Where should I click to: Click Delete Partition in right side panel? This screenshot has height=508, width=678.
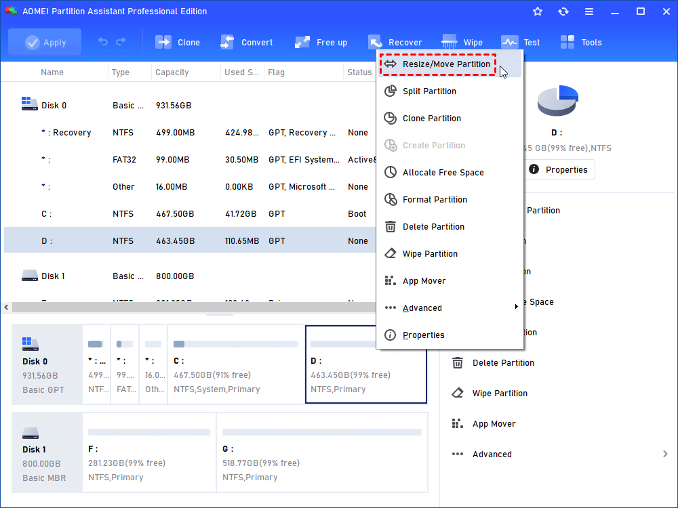point(503,363)
